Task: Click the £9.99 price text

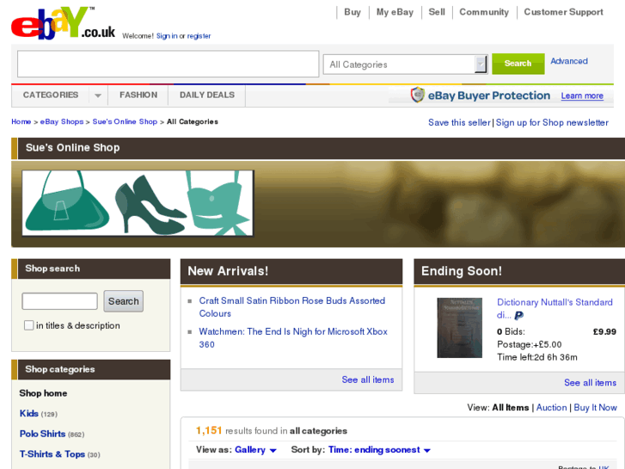Action: click(x=604, y=331)
